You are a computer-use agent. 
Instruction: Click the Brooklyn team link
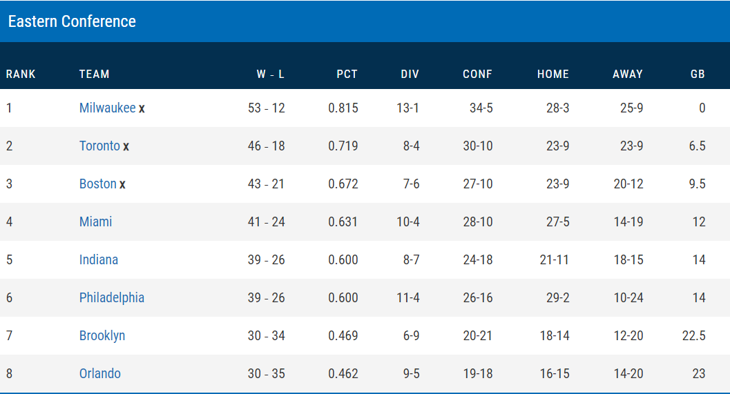click(x=102, y=335)
